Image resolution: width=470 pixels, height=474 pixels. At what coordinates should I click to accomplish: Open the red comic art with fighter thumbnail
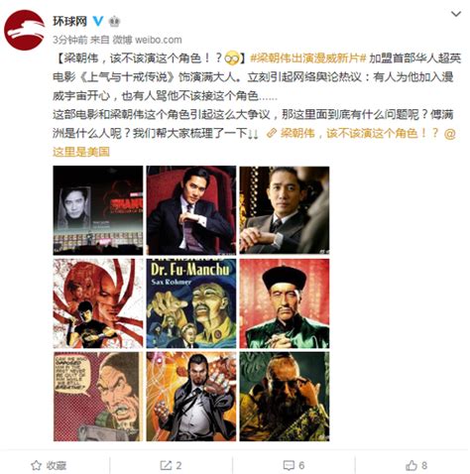tap(98, 303)
